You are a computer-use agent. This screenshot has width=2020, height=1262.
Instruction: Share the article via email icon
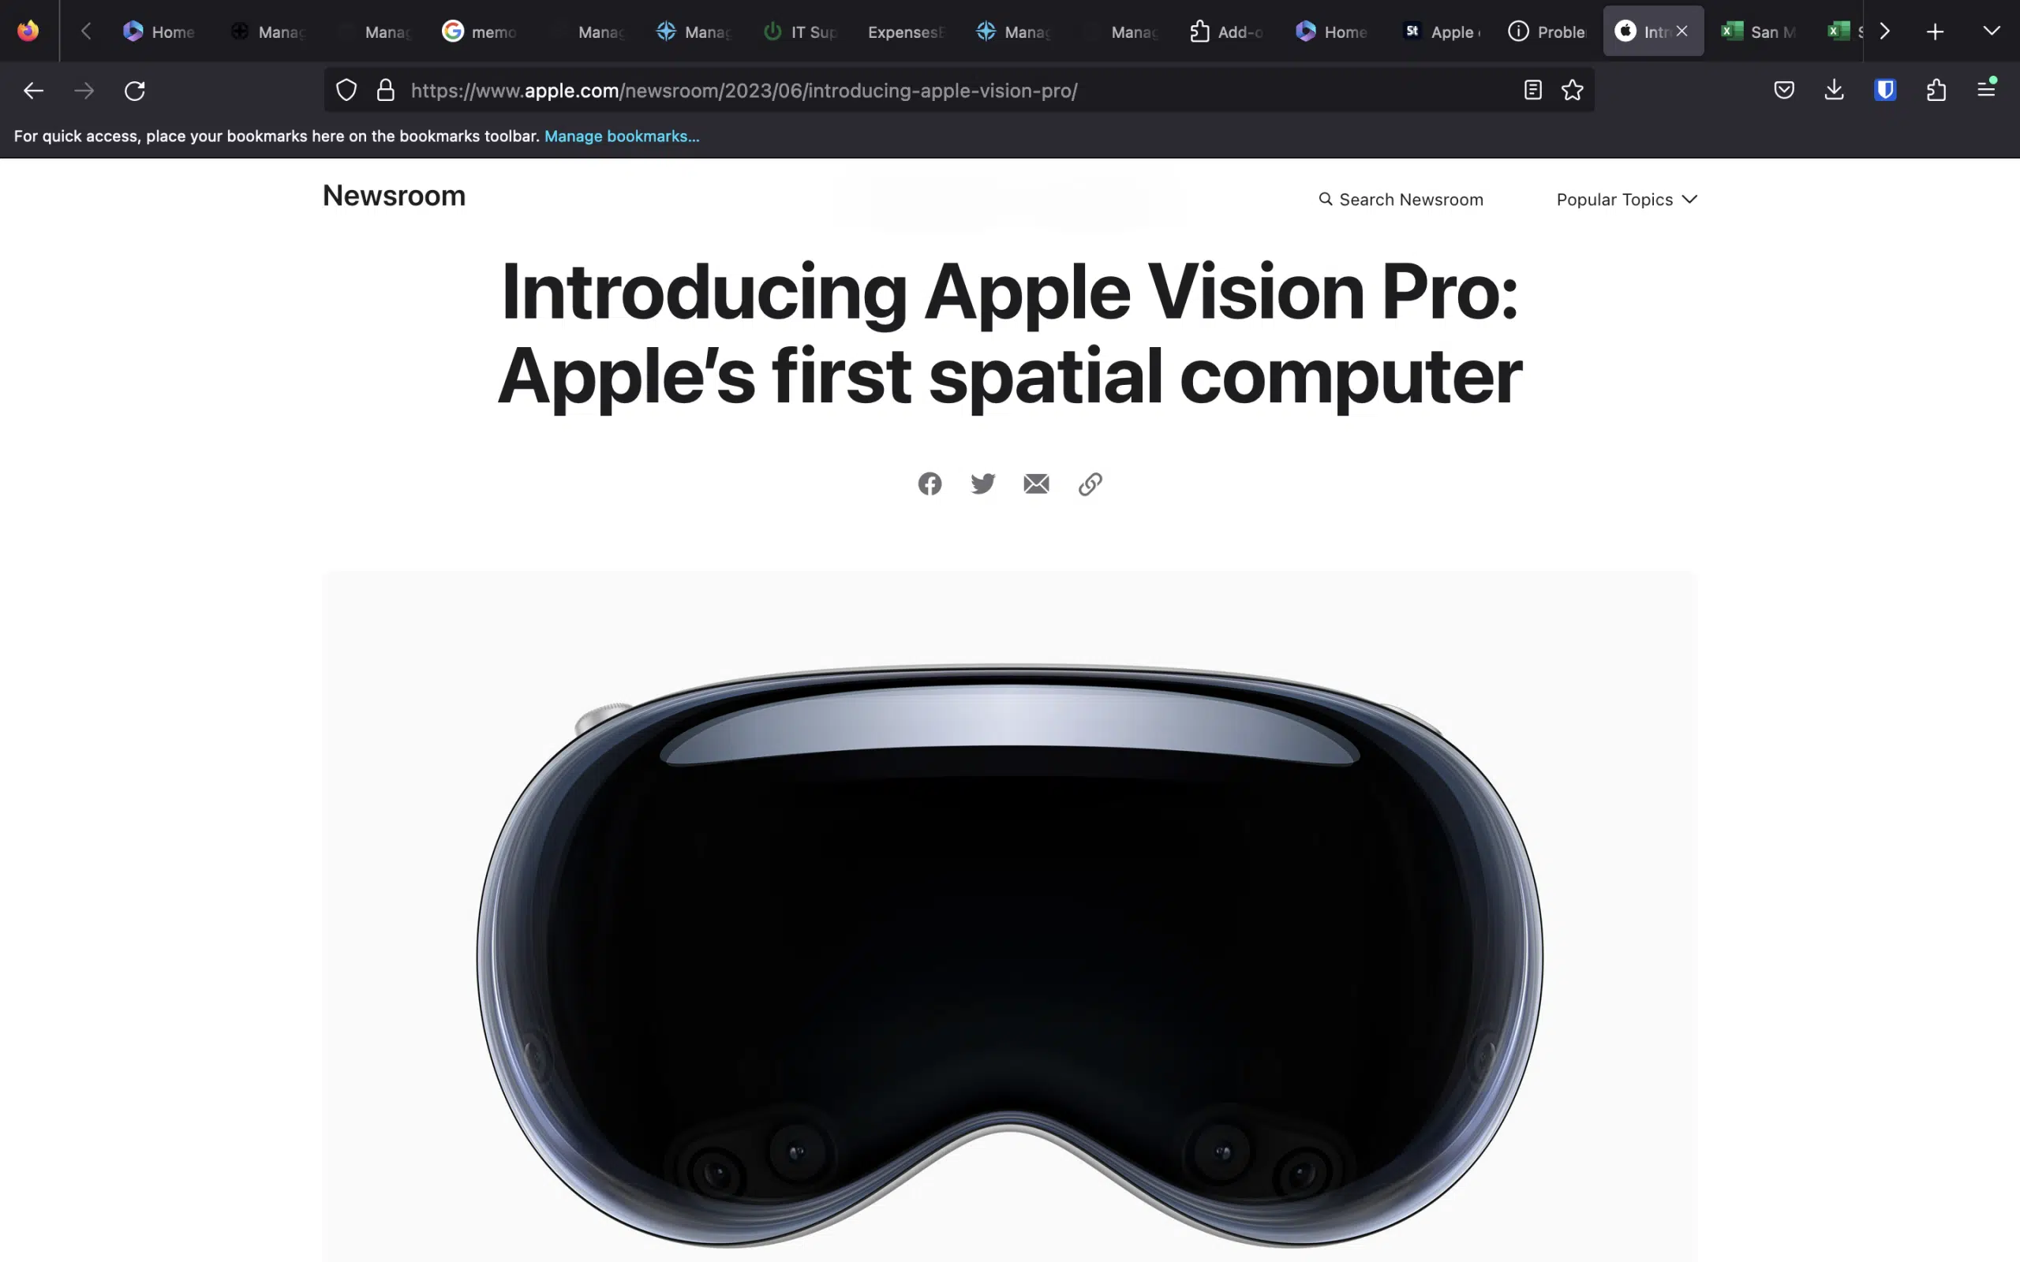click(x=1036, y=484)
